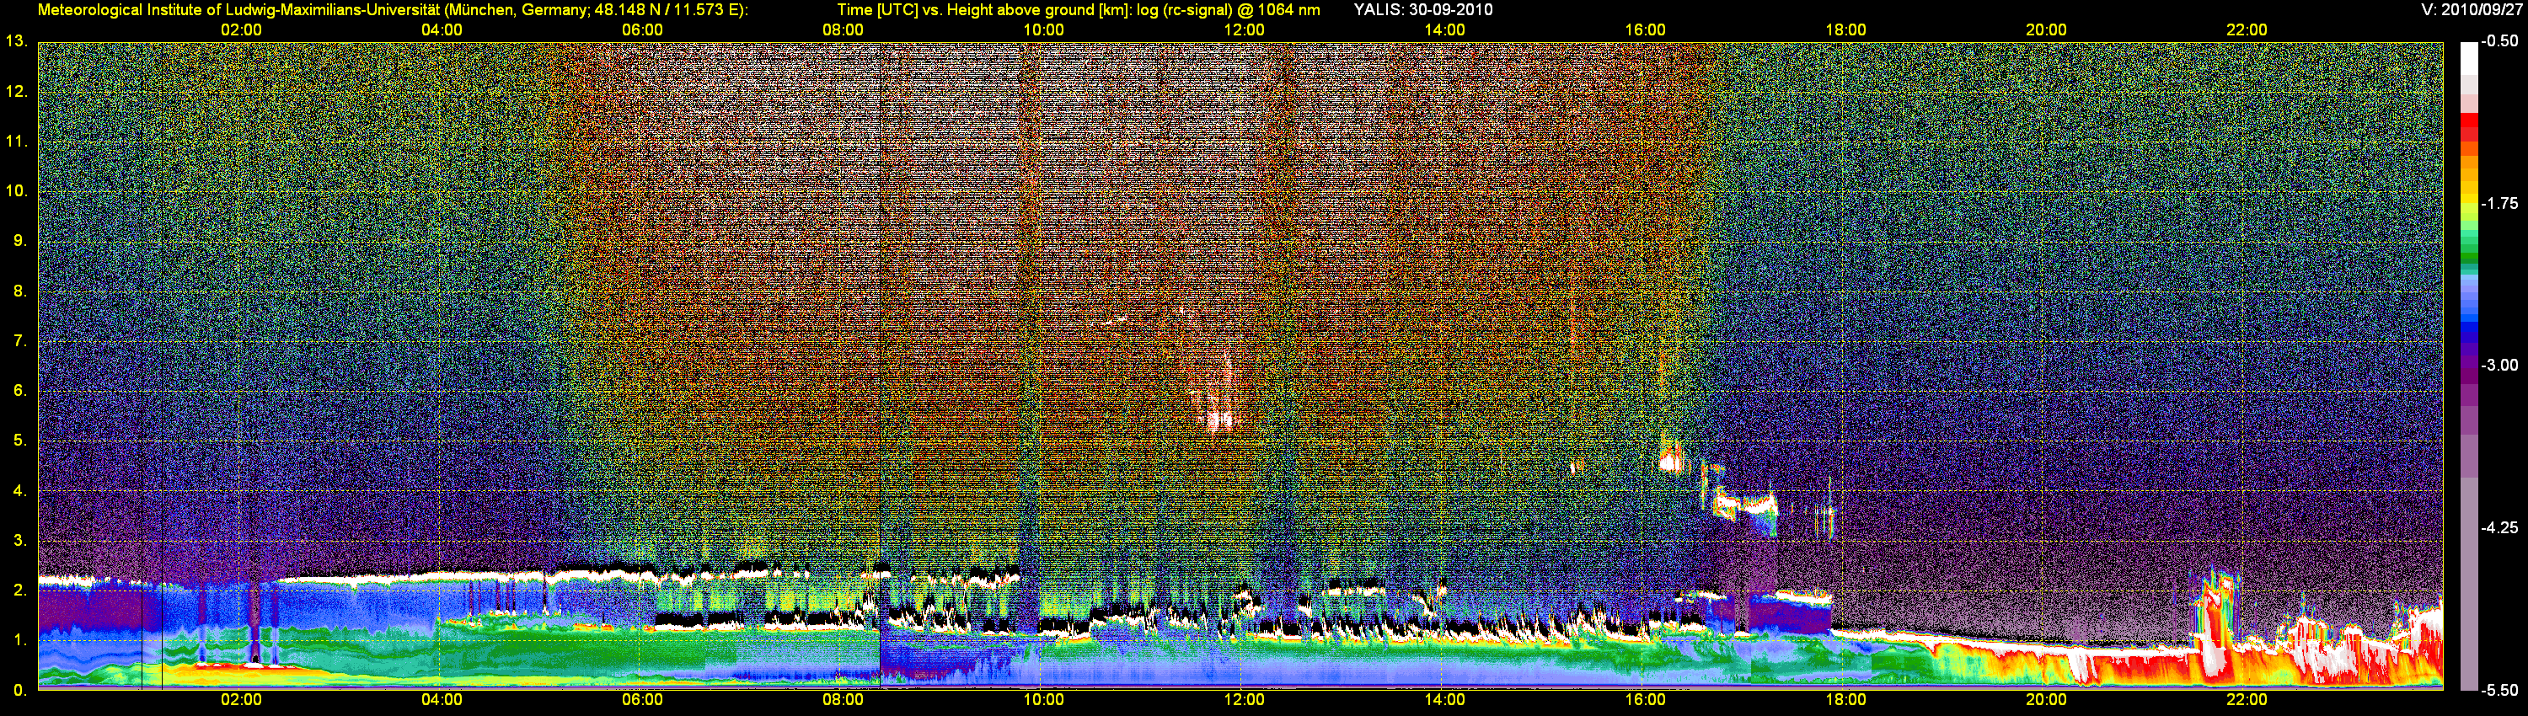
Task: Click the 2 km height axis label
Action: [19, 590]
